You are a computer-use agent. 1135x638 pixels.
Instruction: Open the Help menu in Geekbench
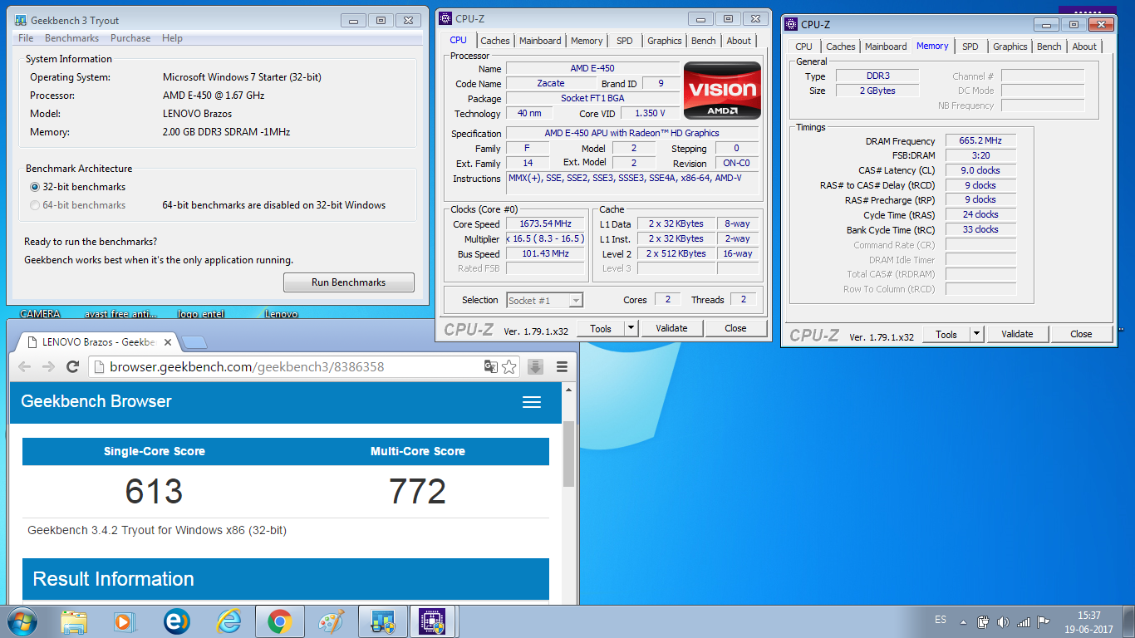pos(172,38)
